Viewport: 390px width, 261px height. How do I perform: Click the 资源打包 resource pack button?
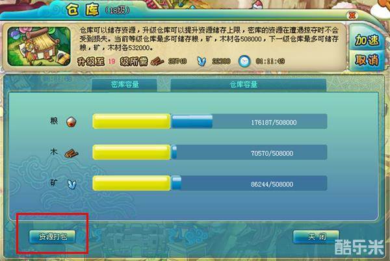click(53, 237)
